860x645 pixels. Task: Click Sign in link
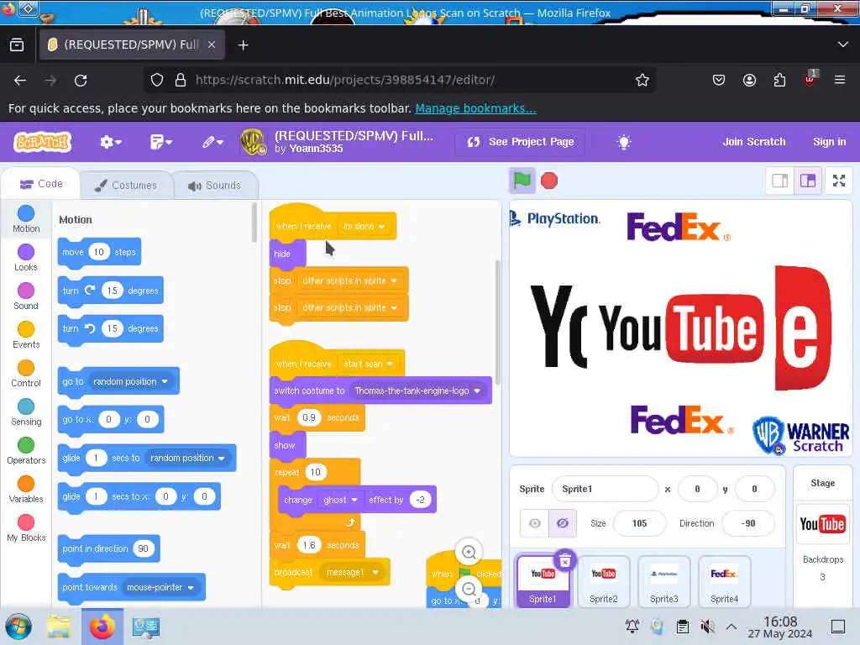[x=829, y=142]
